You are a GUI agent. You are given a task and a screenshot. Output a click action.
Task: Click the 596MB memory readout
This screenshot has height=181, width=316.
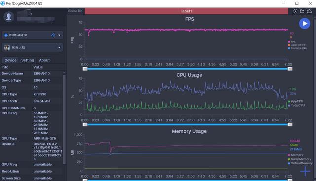pos(295,141)
